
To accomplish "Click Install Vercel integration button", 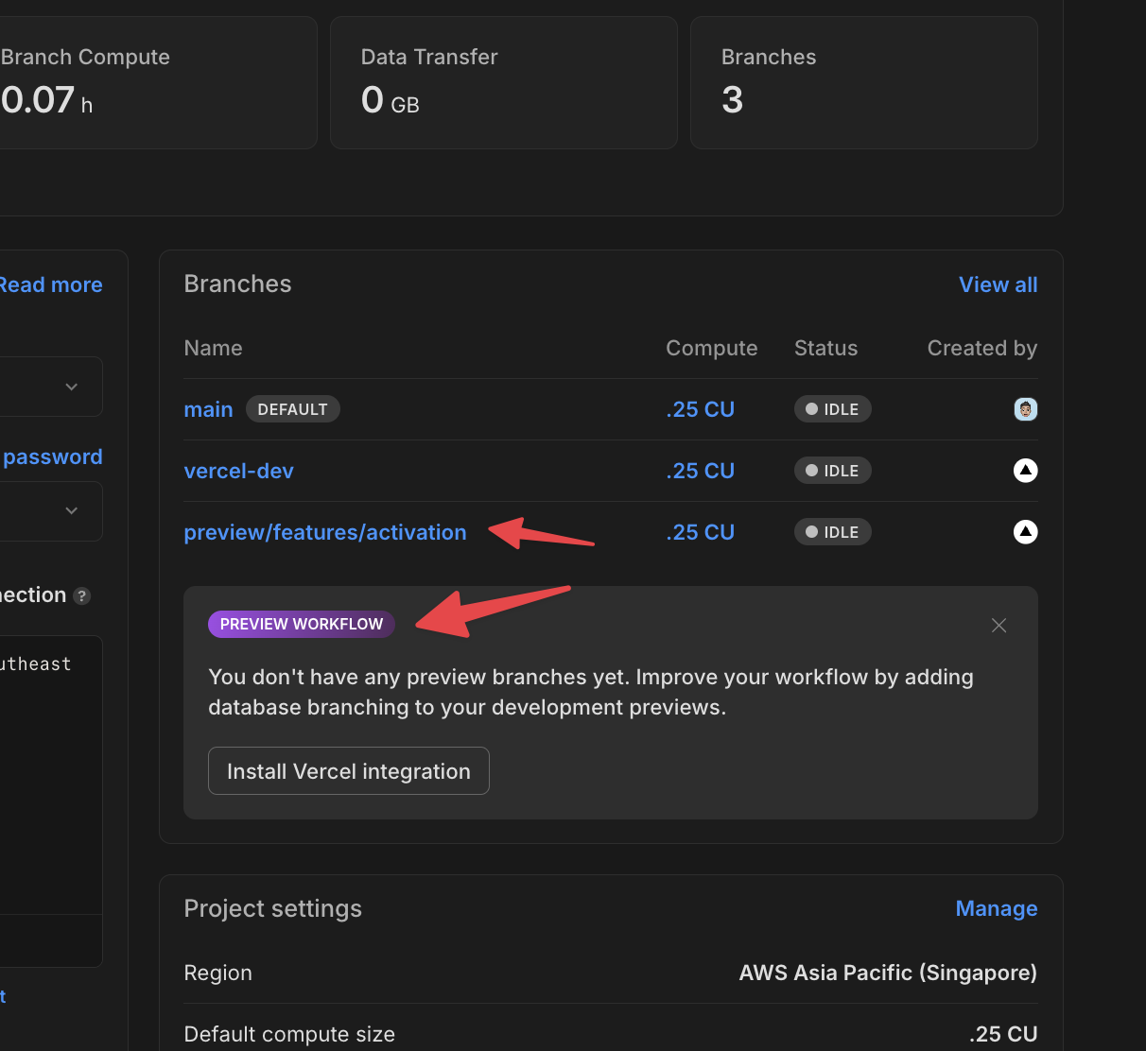I will click(x=349, y=771).
